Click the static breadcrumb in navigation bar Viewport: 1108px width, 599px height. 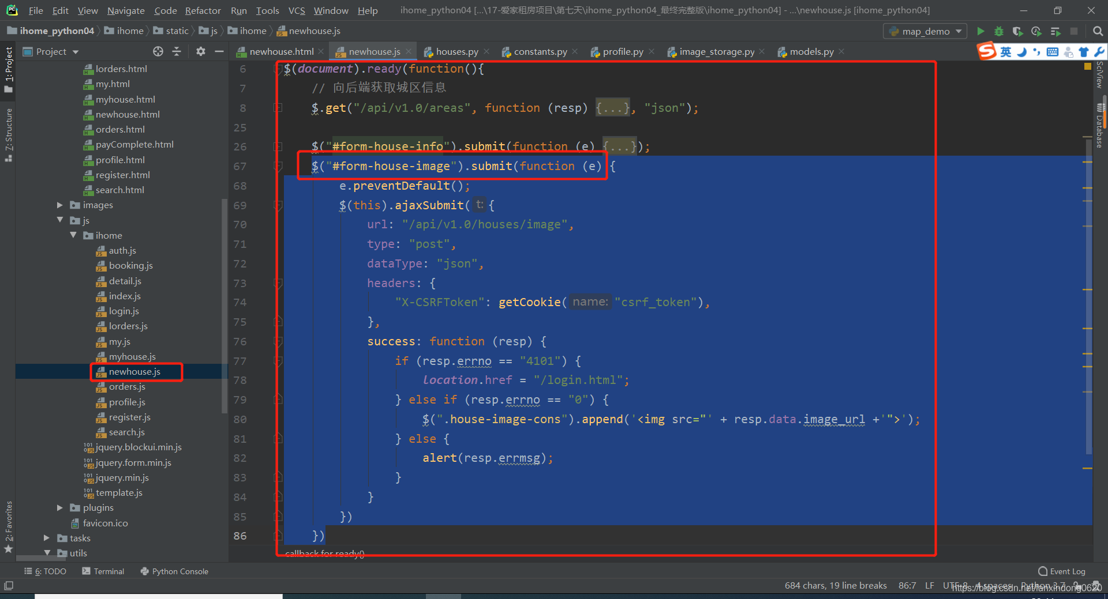171,31
